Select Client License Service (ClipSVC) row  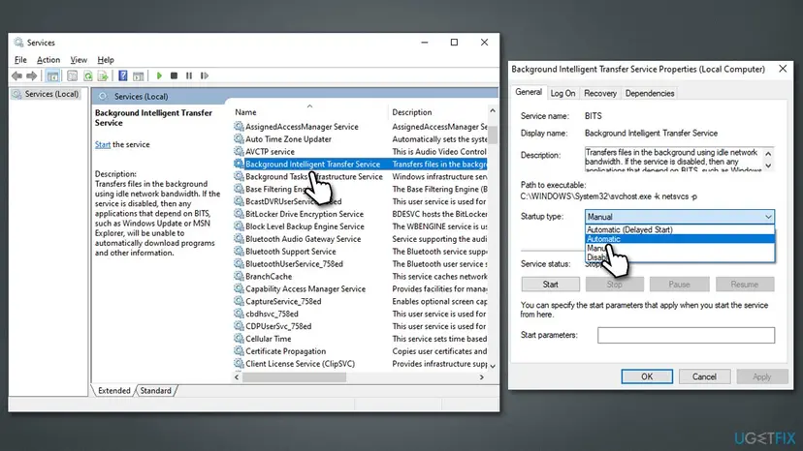tap(360, 364)
